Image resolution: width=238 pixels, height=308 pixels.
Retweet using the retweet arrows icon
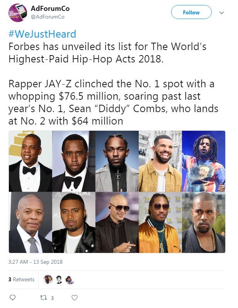(43, 298)
